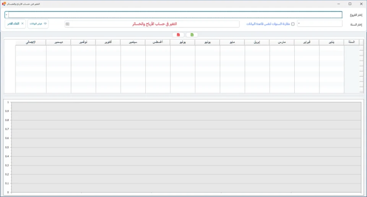
Task: Export the table to Excel
Action: (192, 35)
